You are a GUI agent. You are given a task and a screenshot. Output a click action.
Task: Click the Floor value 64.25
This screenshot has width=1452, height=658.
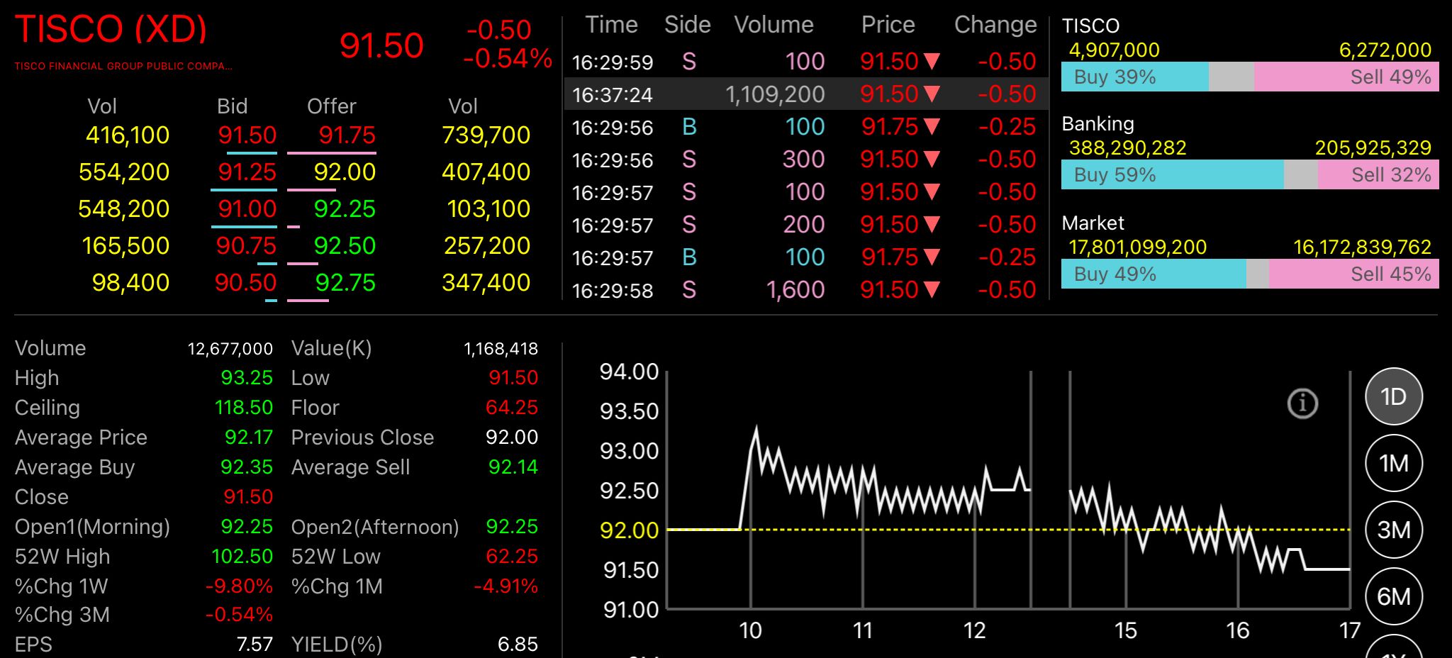pos(512,408)
